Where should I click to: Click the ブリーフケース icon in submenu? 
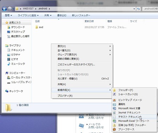point(114,129)
